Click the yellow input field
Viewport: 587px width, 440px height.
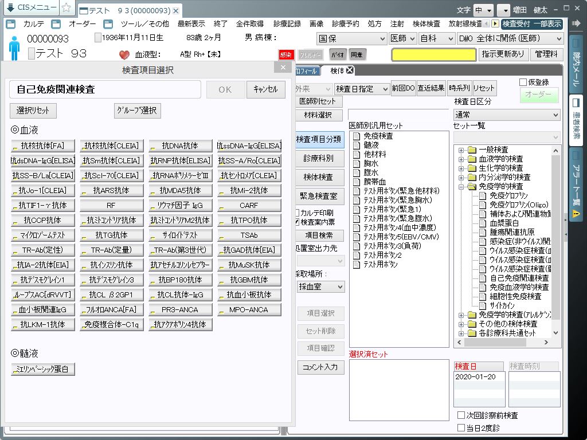[x=433, y=54]
